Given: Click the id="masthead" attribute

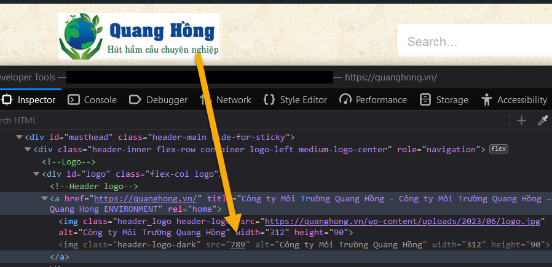Looking at the screenshot, I should pyautogui.click(x=81, y=137).
